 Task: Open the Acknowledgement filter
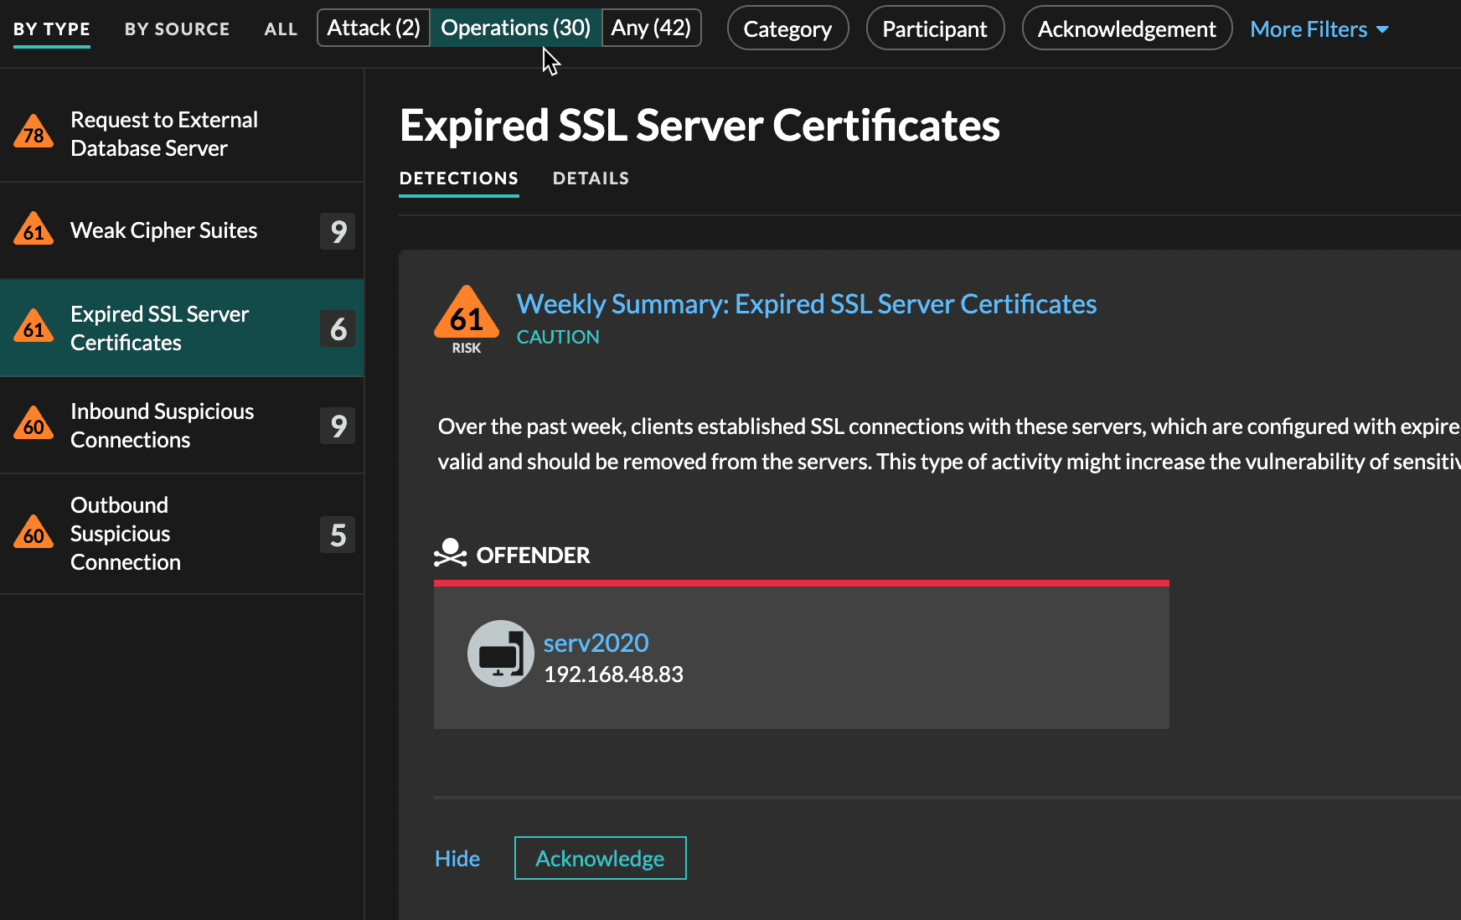tap(1127, 29)
